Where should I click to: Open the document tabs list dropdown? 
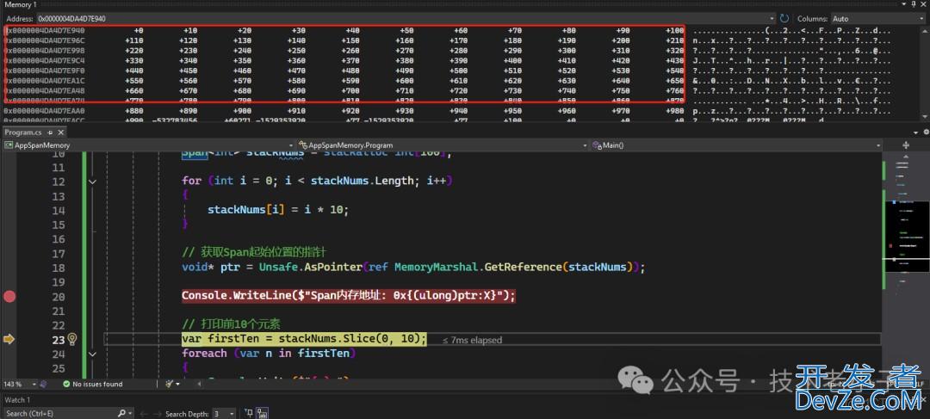(914, 132)
